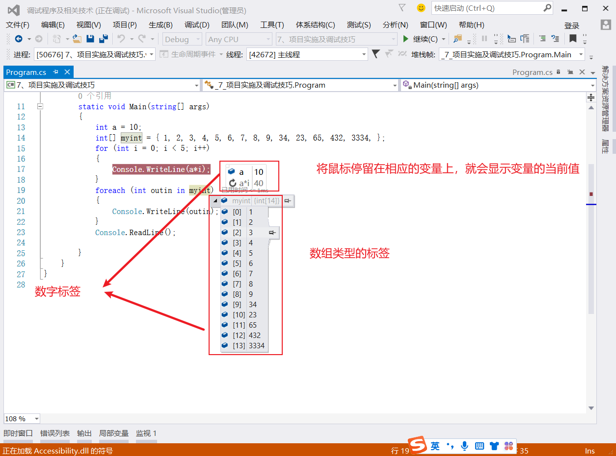This screenshot has height=456, width=616.
Task: Toggle the bookmark icon in toolbar
Action: click(x=573, y=39)
